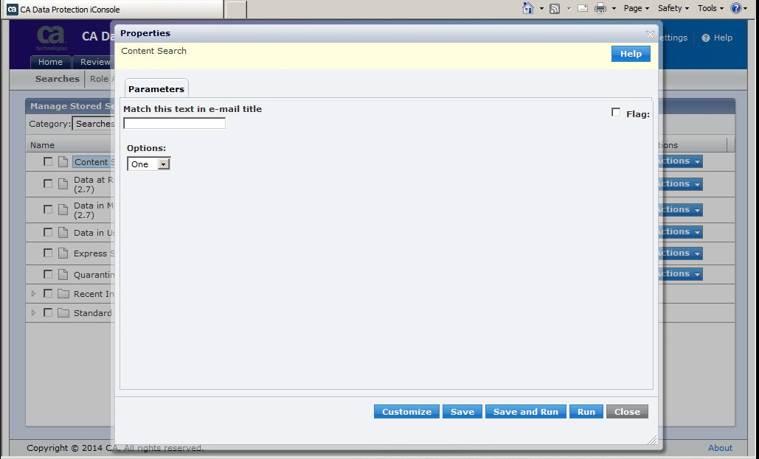
Task: Click the Run button
Action: point(586,412)
